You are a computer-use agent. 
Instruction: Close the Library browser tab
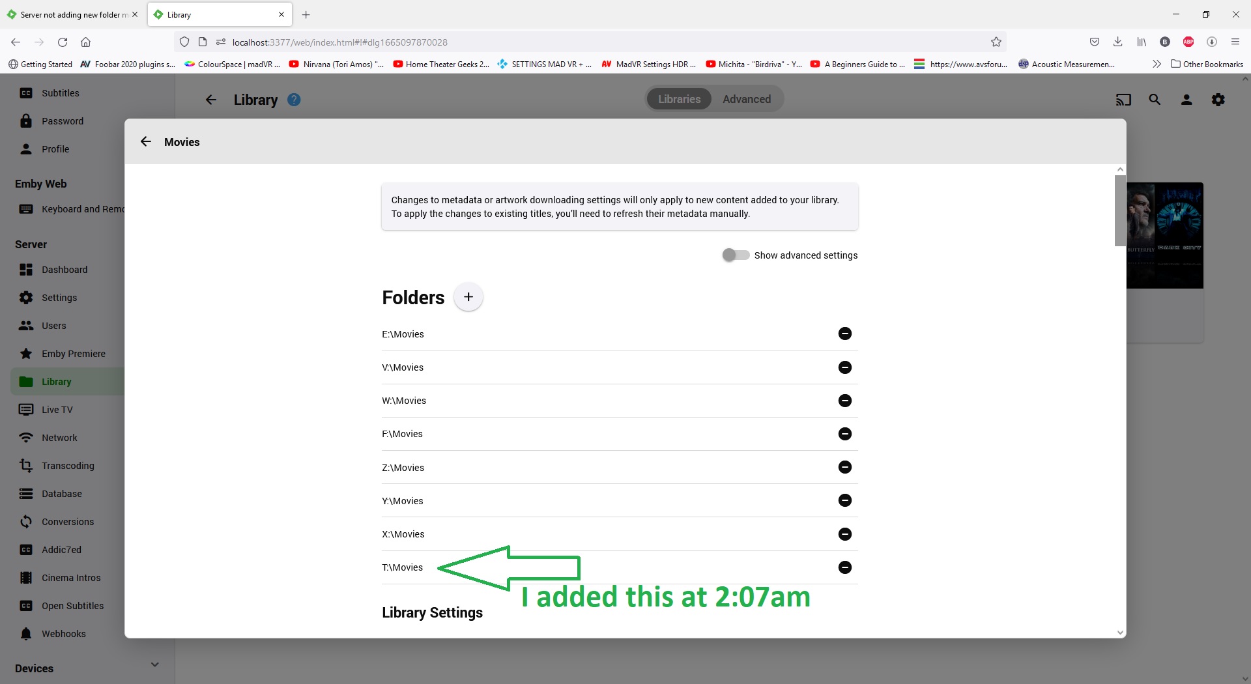point(281,14)
